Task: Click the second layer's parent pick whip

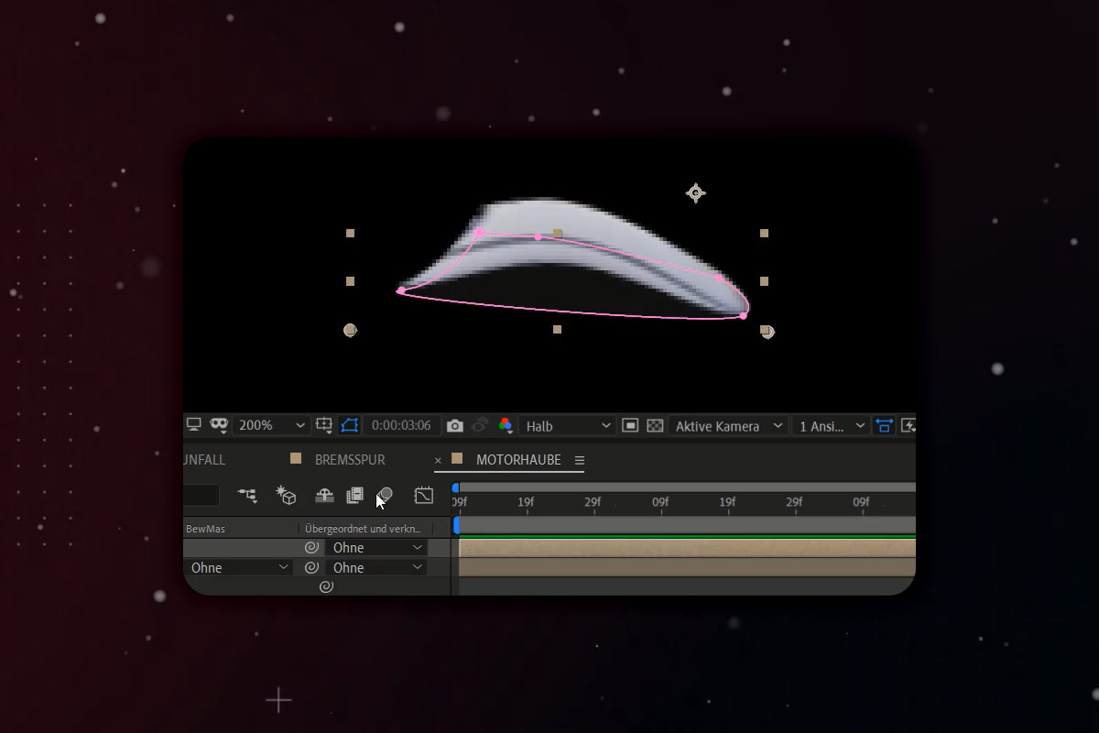Action: (x=311, y=567)
